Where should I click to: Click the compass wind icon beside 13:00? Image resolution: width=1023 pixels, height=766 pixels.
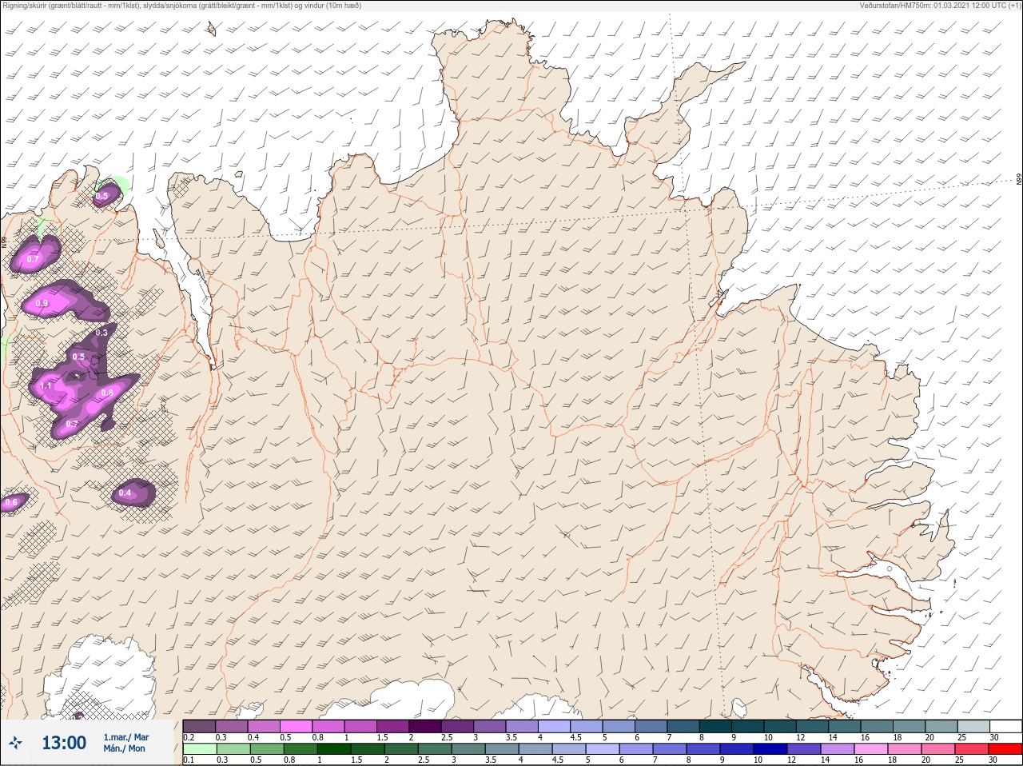click(x=17, y=743)
